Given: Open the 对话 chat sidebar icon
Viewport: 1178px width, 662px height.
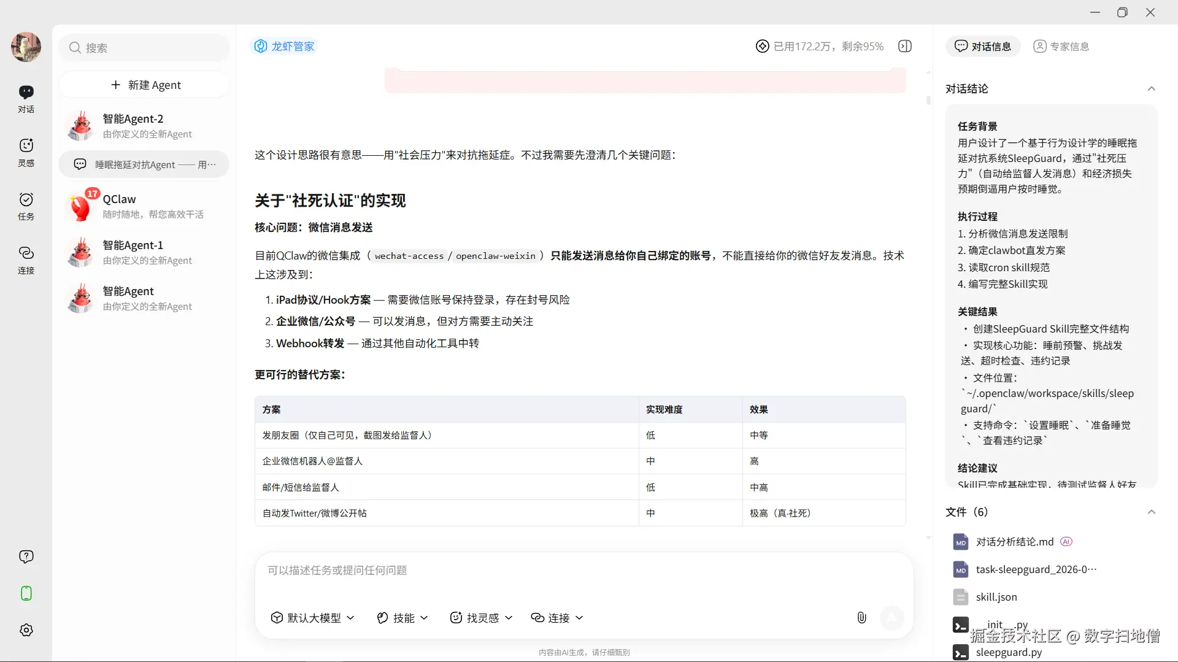Looking at the screenshot, I should (26, 98).
